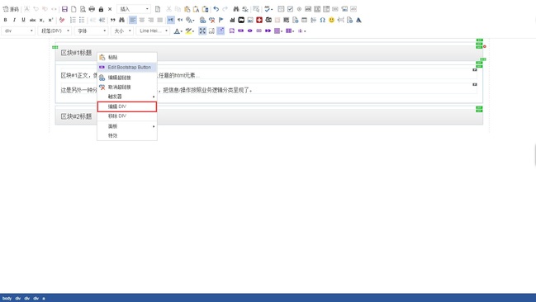The height and width of the screenshot is (302, 536).
Task: Open the purple columns layout dropdown
Action: click(x=290, y=31)
